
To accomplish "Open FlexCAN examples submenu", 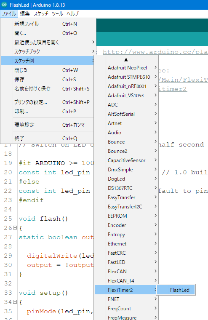I will click(126, 272).
